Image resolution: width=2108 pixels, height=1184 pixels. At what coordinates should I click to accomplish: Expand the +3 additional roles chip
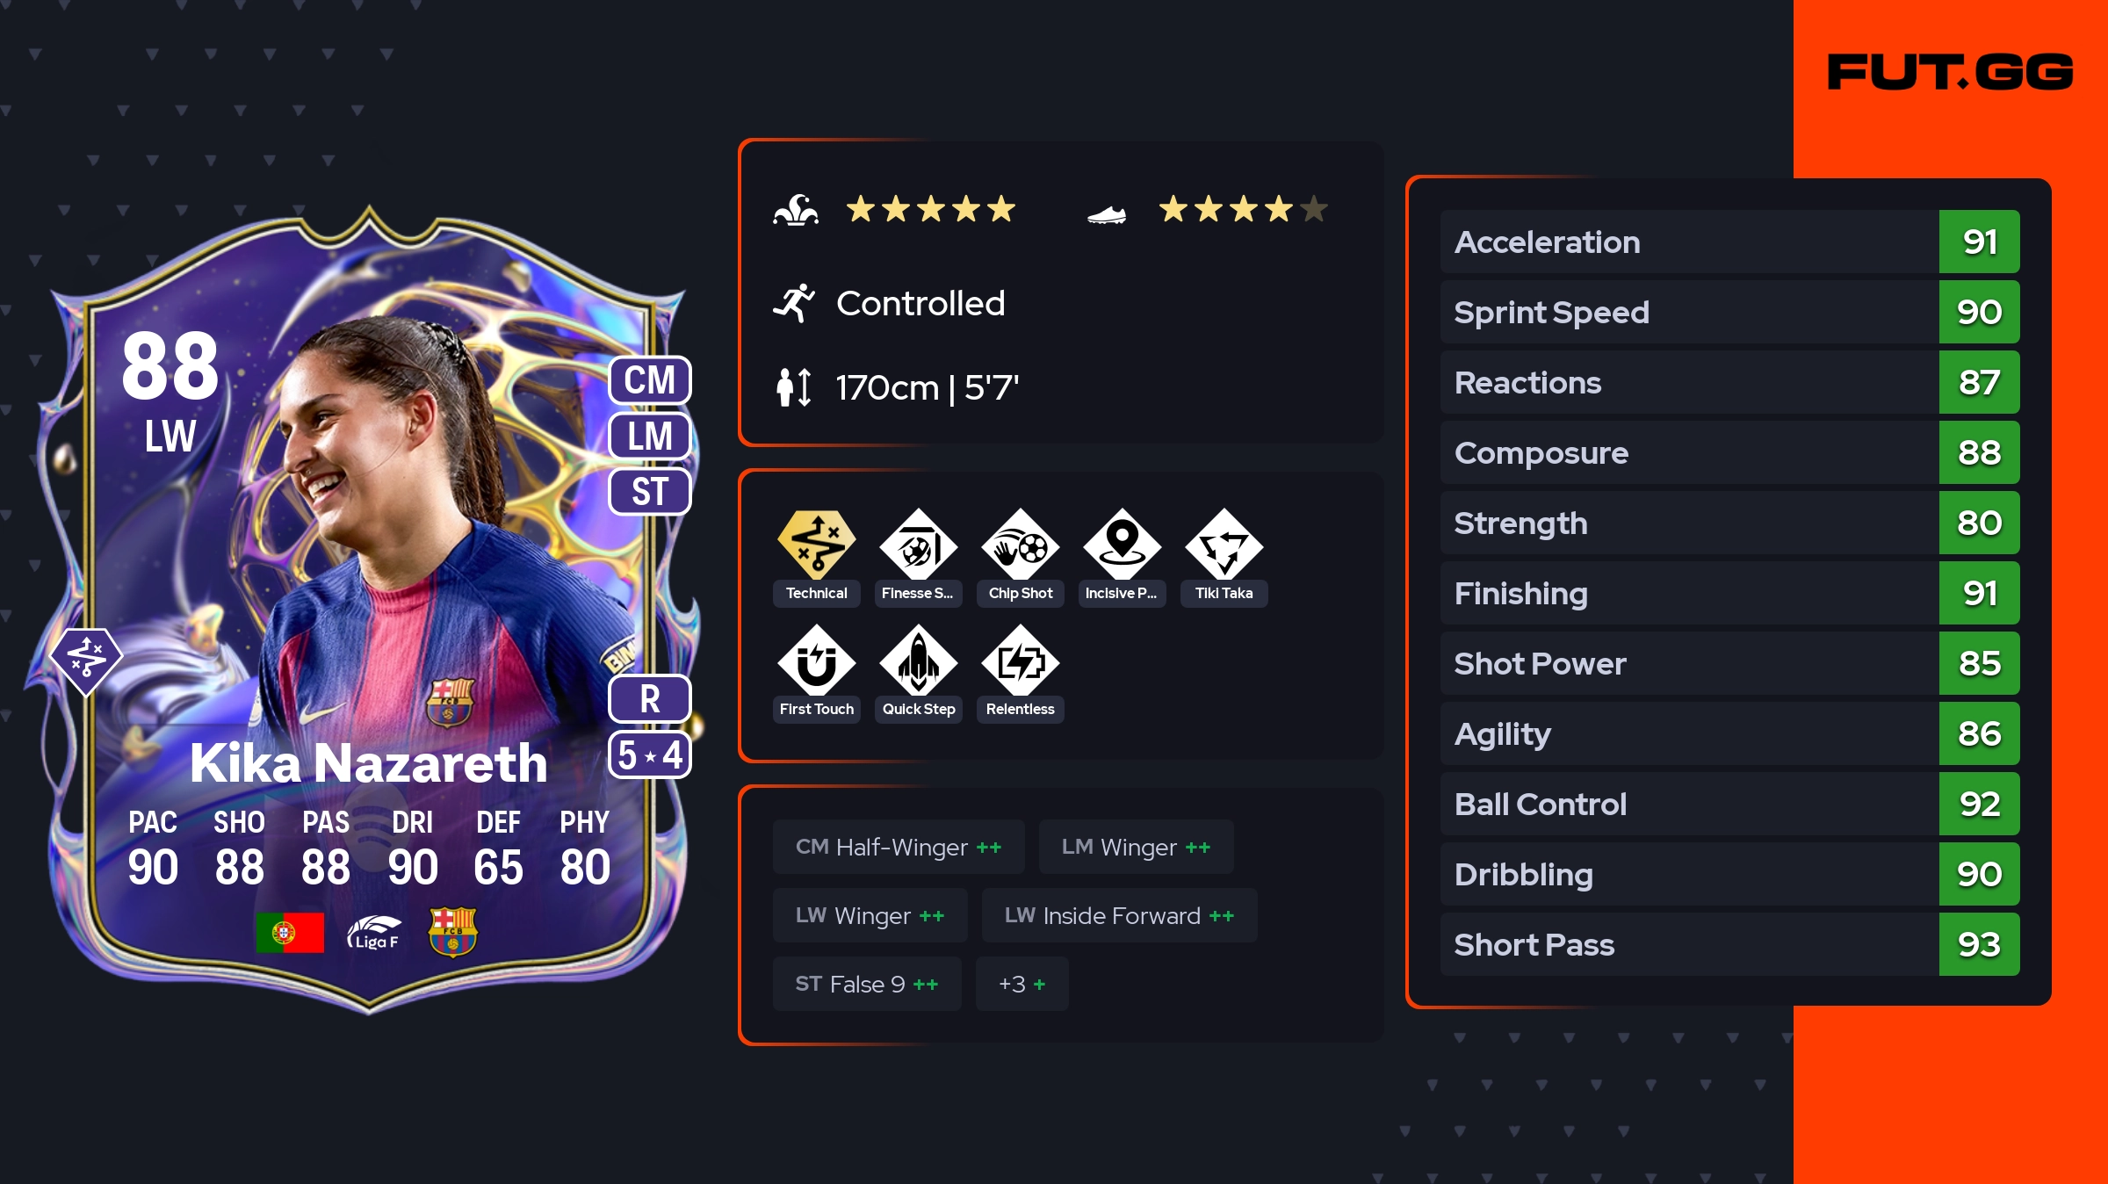[x=1022, y=984]
